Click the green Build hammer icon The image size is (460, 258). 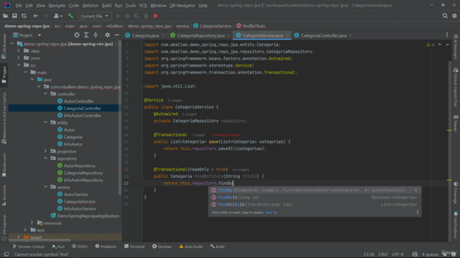70,16
